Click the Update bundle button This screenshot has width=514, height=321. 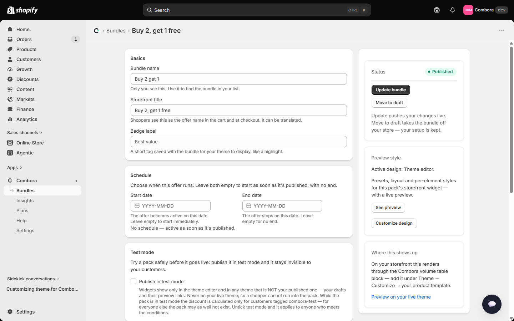(390, 90)
